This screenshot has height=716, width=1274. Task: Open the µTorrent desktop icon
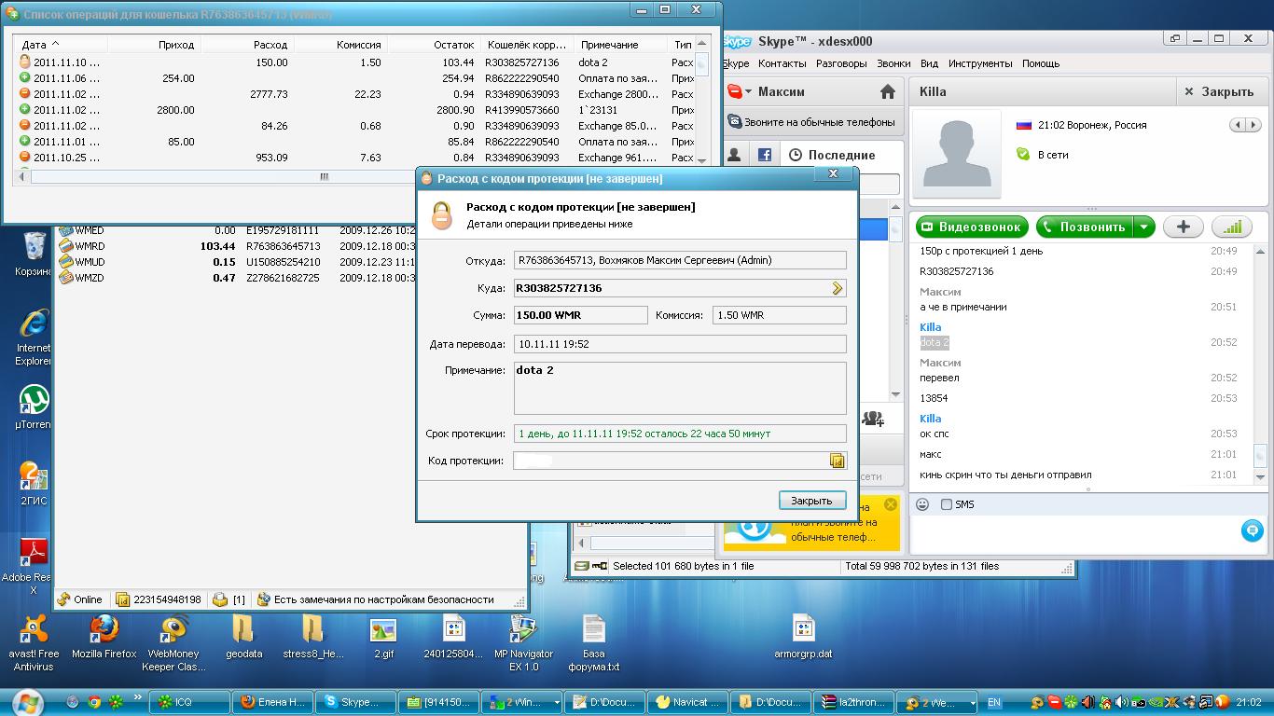tap(34, 408)
